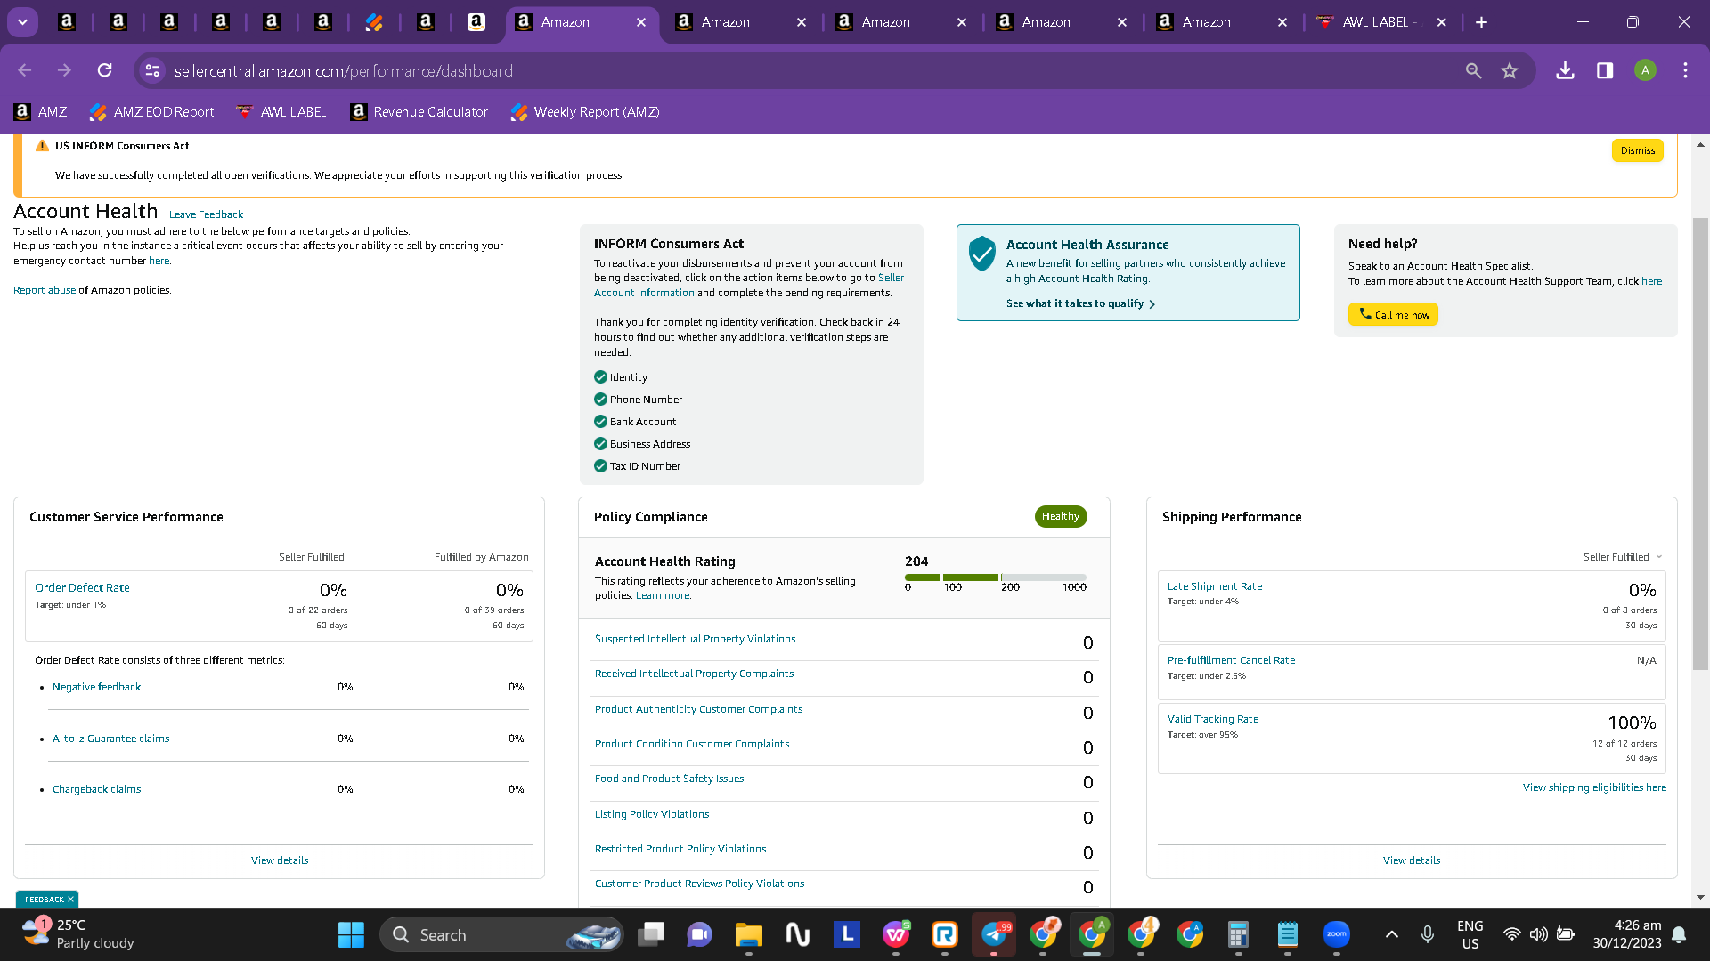
Task: Bookmark this page with the star icon
Action: [x=1510, y=70]
